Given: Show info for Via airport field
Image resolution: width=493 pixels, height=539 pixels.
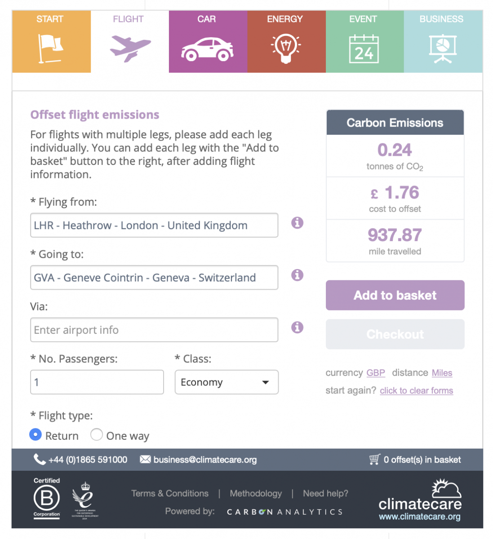Looking at the screenshot, I should 297,327.
